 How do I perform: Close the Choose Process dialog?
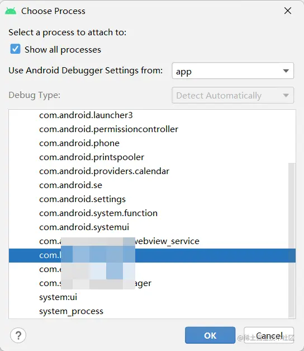pos(288,11)
